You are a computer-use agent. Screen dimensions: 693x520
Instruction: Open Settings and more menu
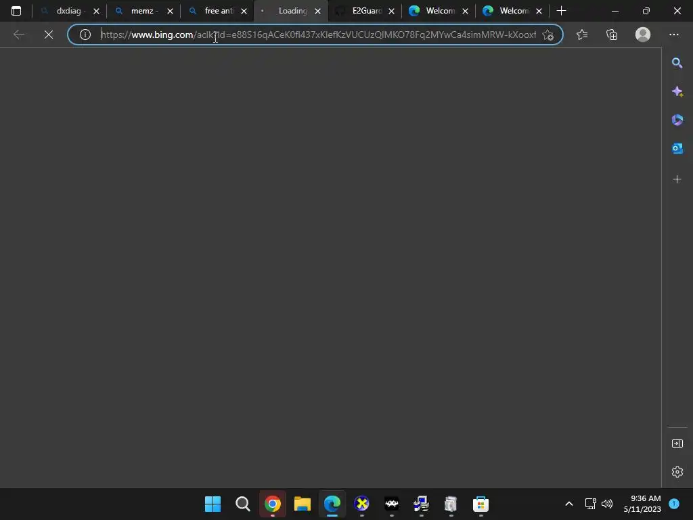point(674,35)
